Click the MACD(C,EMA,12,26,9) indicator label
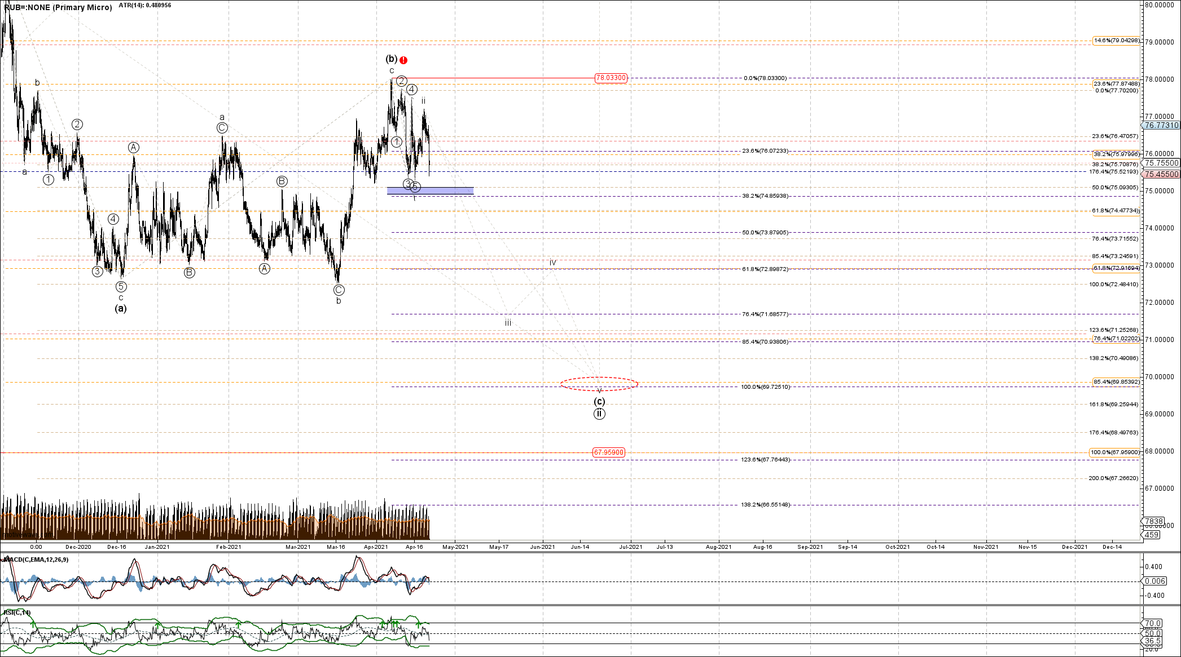1181x657 pixels. pyautogui.click(x=36, y=560)
